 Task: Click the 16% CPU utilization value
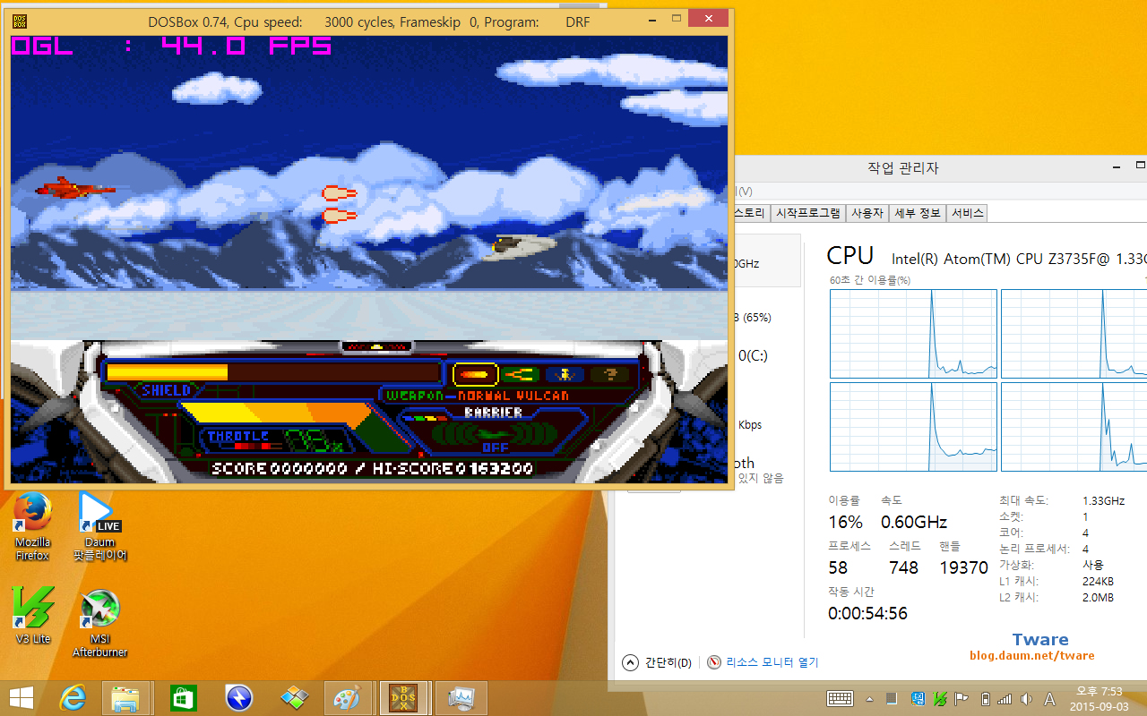tap(845, 522)
